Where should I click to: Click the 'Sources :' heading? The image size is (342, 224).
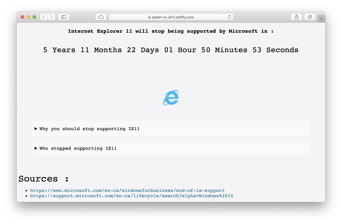pyautogui.click(x=44, y=179)
